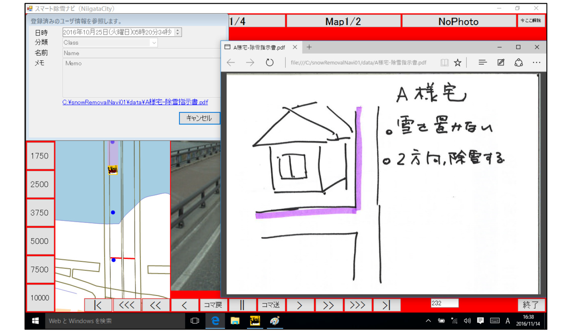Set map scale to 1750
572x333 pixels.
[x=40, y=156]
